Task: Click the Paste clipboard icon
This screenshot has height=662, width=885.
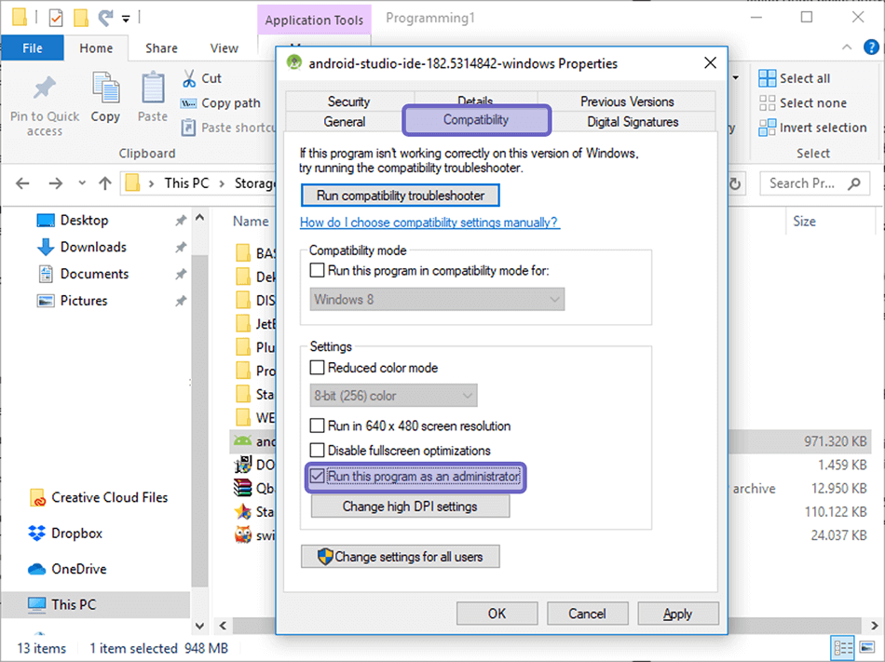Action: coord(153,88)
